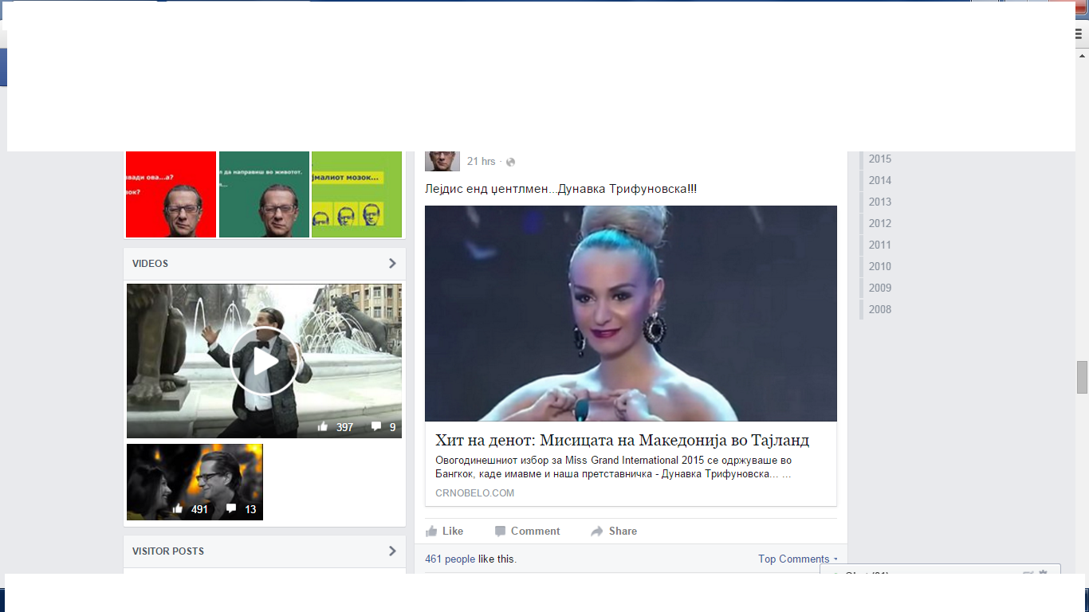1089x612 pixels.
Task: Jump to 2010 in the timeline
Action: [x=880, y=267]
